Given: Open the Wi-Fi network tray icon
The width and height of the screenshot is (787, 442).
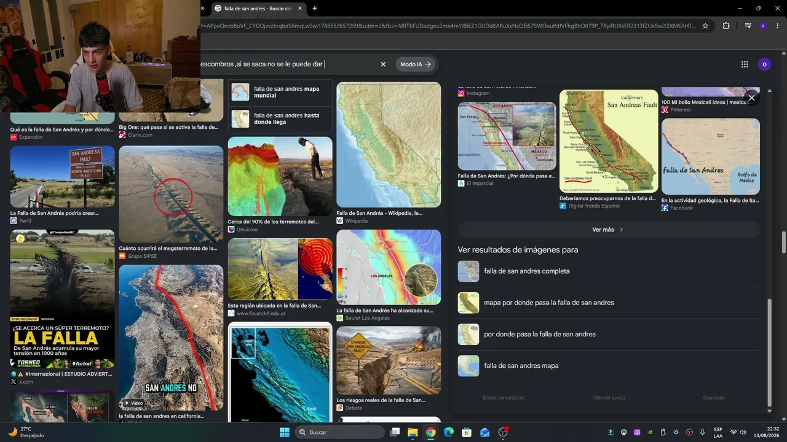Looking at the screenshot, I should coord(734,432).
